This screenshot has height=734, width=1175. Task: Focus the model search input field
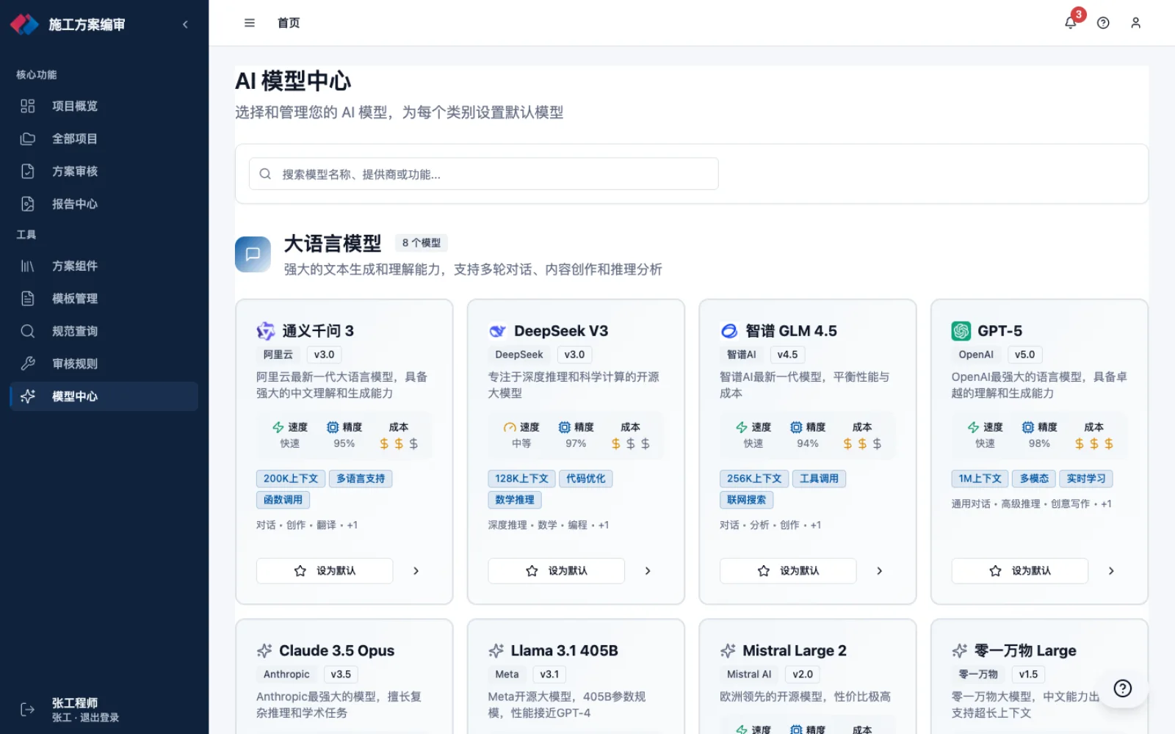pyautogui.click(x=483, y=174)
